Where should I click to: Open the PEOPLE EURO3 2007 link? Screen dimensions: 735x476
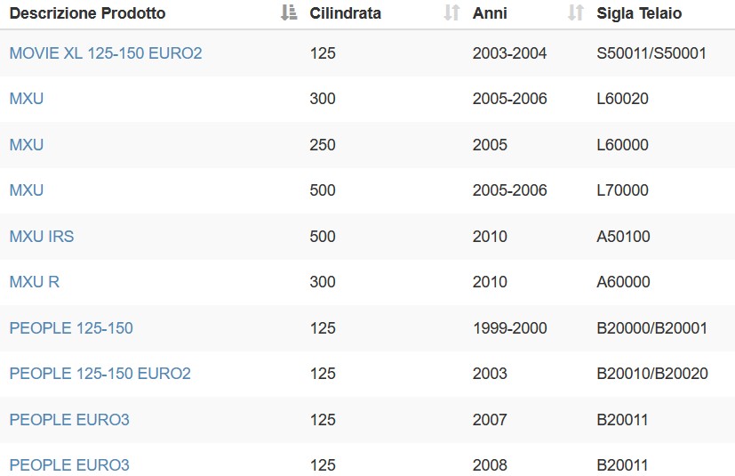69,419
